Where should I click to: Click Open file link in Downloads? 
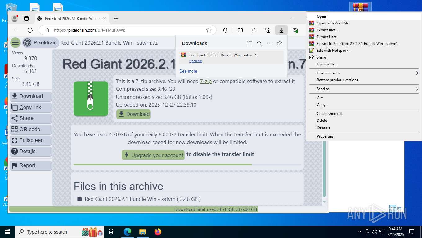point(195,61)
